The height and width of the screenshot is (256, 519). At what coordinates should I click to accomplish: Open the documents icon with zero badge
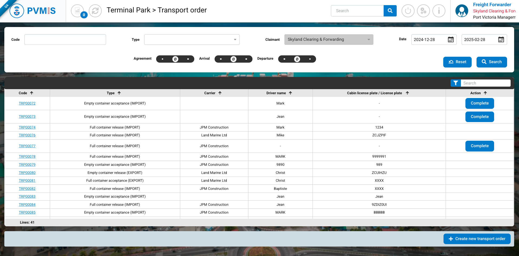(x=77, y=11)
